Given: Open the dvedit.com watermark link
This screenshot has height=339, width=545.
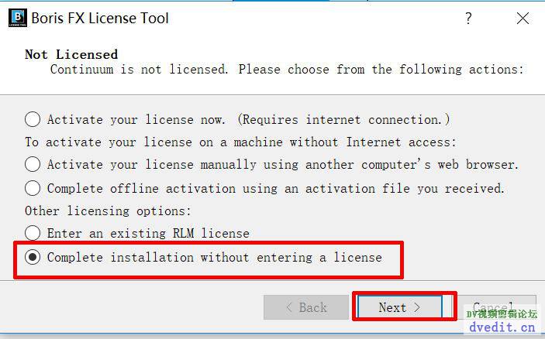Looking at the screenshot, I should click(504, 327).
